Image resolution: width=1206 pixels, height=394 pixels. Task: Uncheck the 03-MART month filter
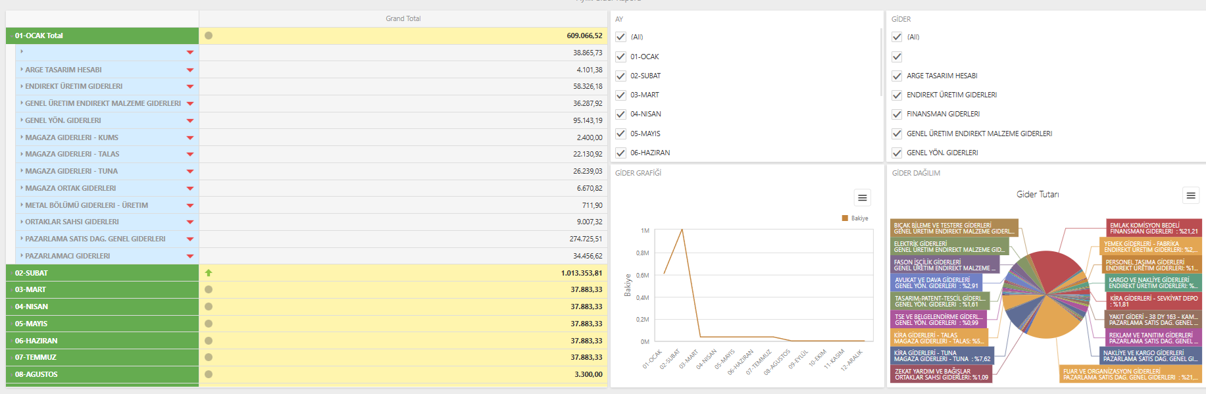[x=620, y=95]
